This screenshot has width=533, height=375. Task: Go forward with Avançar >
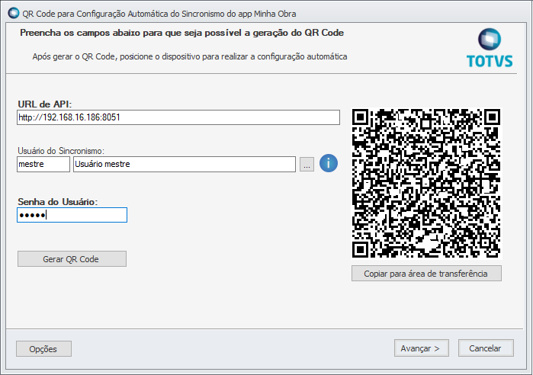pyautogui.click(x=421, y=348)
